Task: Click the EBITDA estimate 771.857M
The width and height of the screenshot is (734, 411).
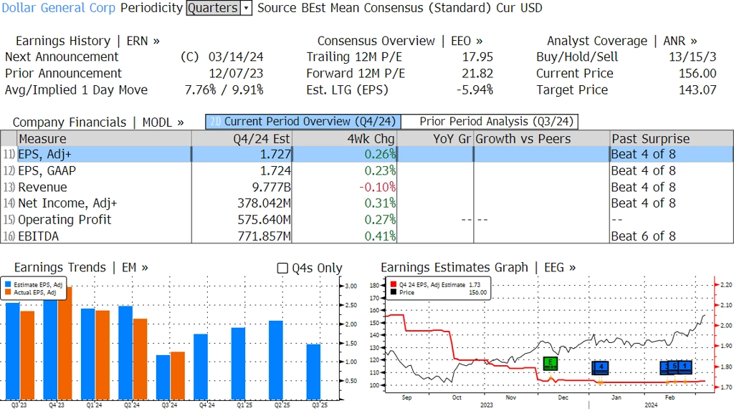Action: click(x=264, y=236)
